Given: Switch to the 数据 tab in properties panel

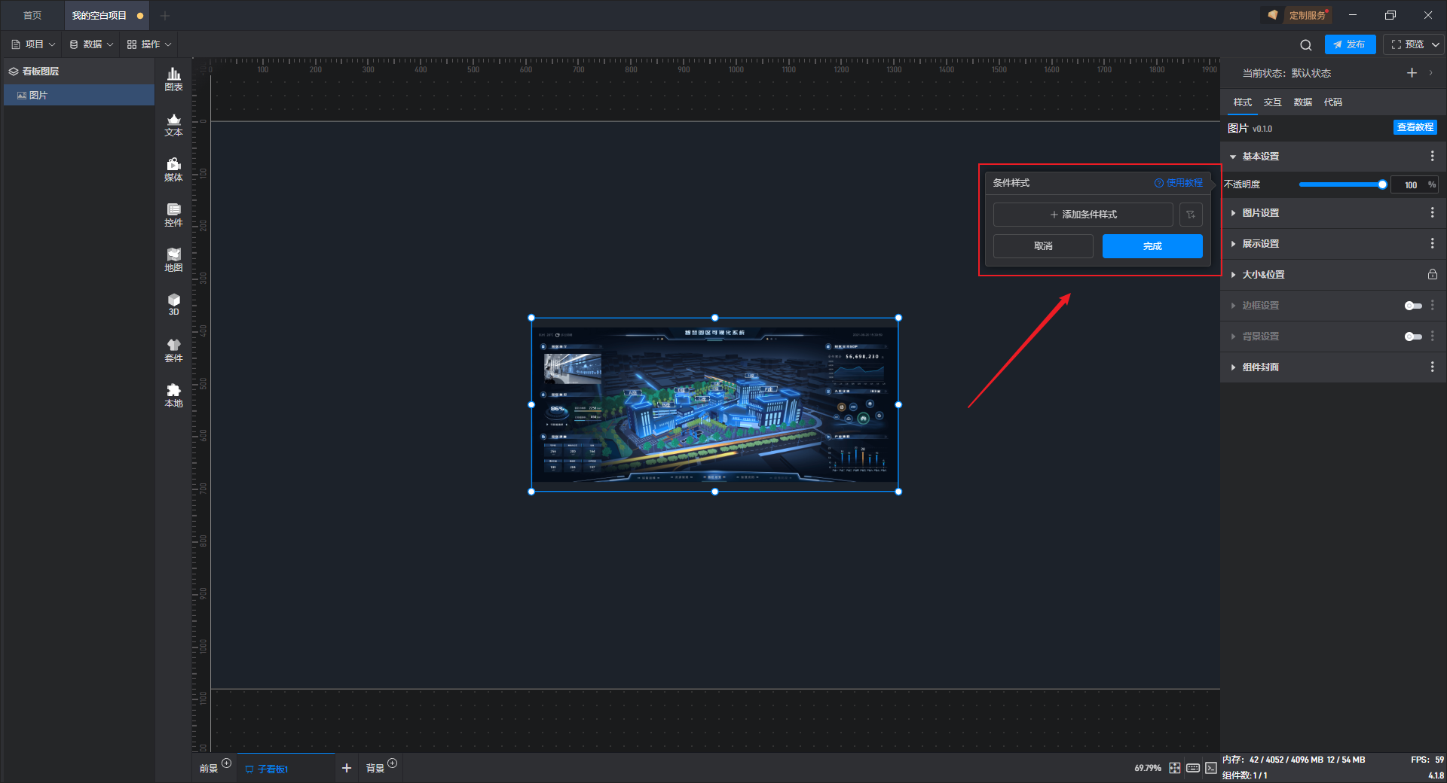Looking at the screenshot, I should pos(1302,102).
